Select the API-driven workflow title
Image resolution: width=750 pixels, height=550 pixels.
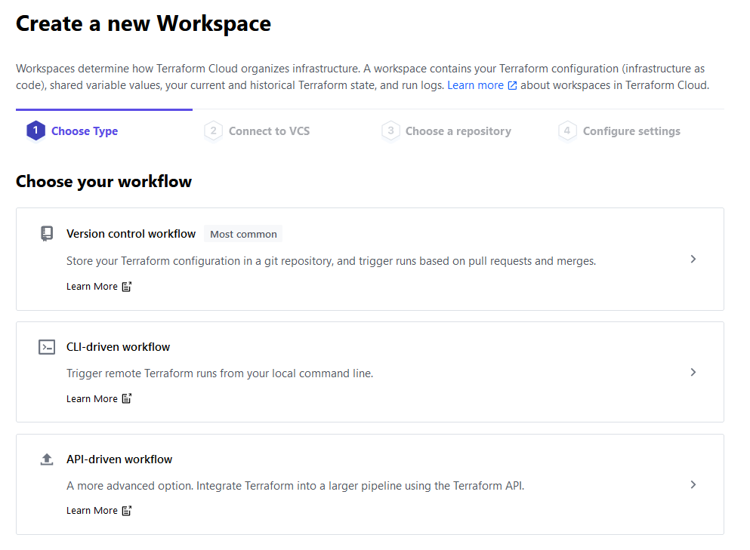pyautogui.click(x=119, y=459)
